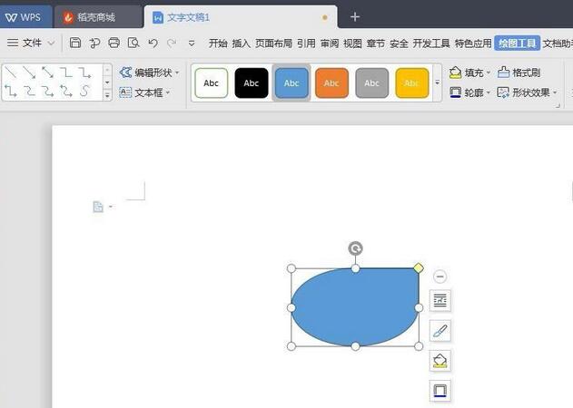Collapse the floating shape toolbar minus

click(x=440, y=277)
